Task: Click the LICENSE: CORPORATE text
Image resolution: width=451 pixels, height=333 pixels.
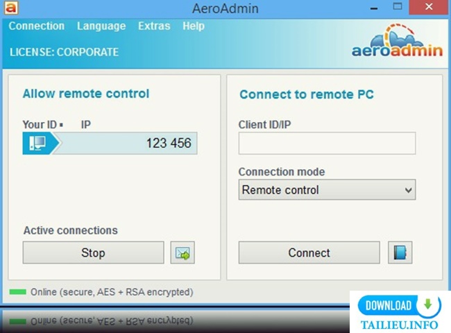Action: tap(64, 52)
